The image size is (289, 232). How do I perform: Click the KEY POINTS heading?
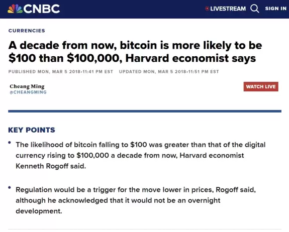click(x=32, y=130)
